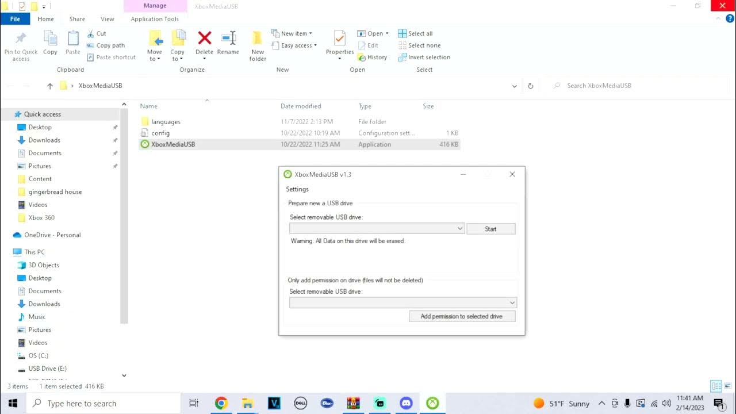
Task: Click the Paste icon in the ribbon
Action: [73, 39]
